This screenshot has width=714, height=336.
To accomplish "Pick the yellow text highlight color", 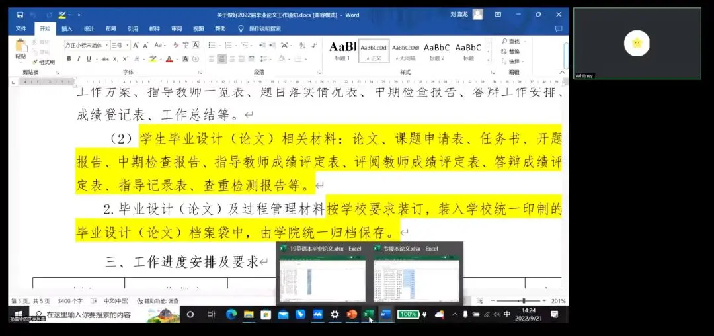I will 151,59.
